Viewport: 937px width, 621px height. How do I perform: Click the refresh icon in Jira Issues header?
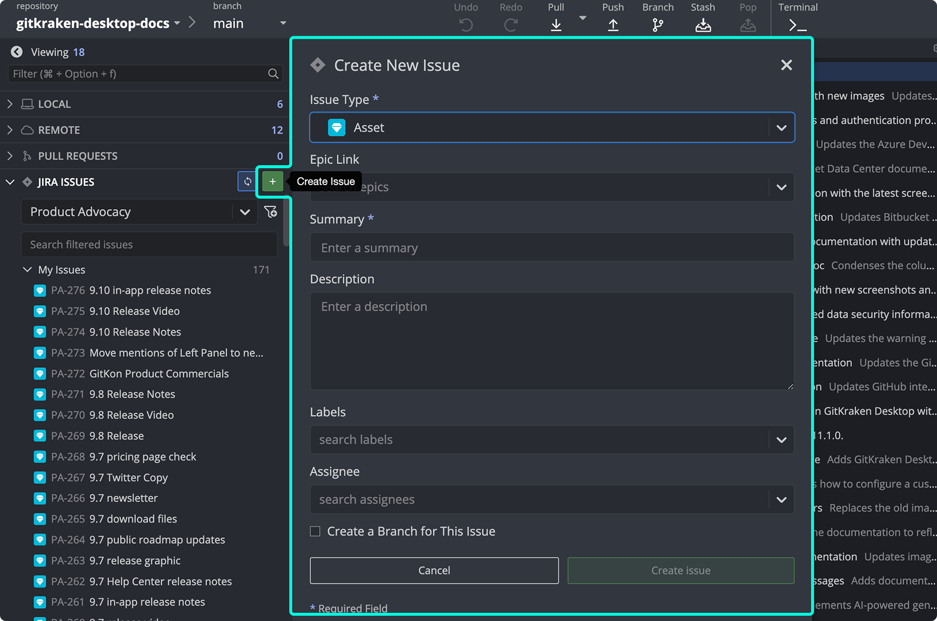click(247, 182)
